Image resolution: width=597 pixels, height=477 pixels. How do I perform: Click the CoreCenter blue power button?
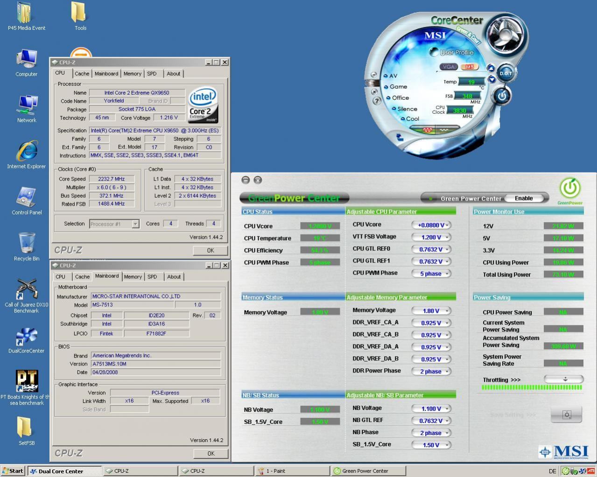502,96
